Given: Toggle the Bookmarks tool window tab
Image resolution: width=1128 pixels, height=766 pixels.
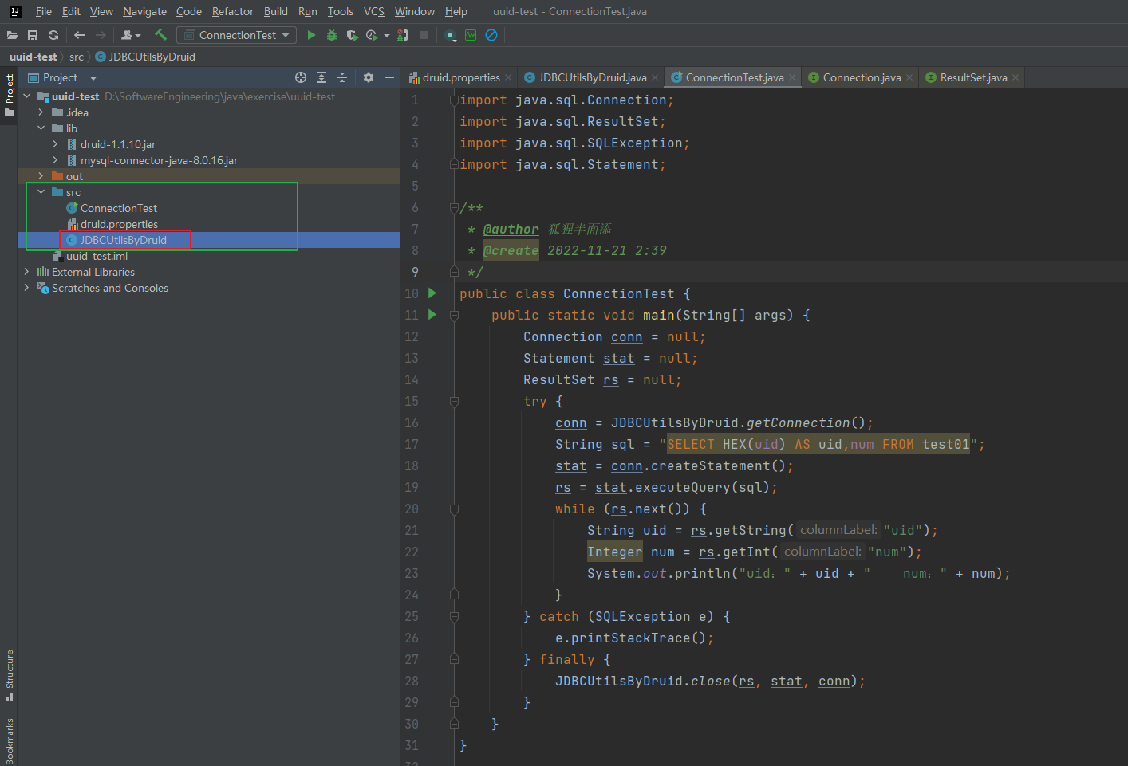Looking at the screenshot, I should coord(9,741).
